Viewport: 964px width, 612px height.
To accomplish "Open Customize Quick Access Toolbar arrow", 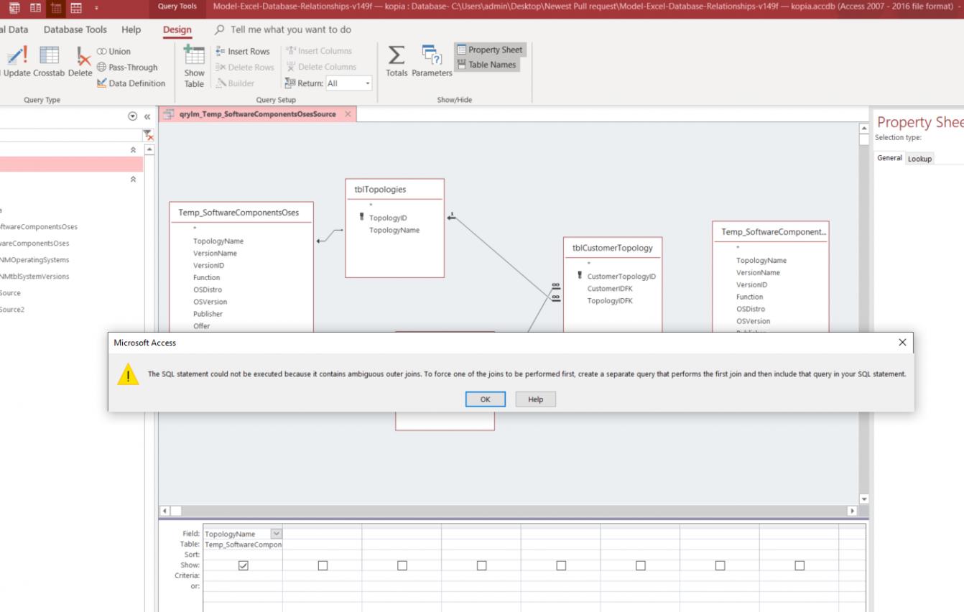I will [96, 7].
